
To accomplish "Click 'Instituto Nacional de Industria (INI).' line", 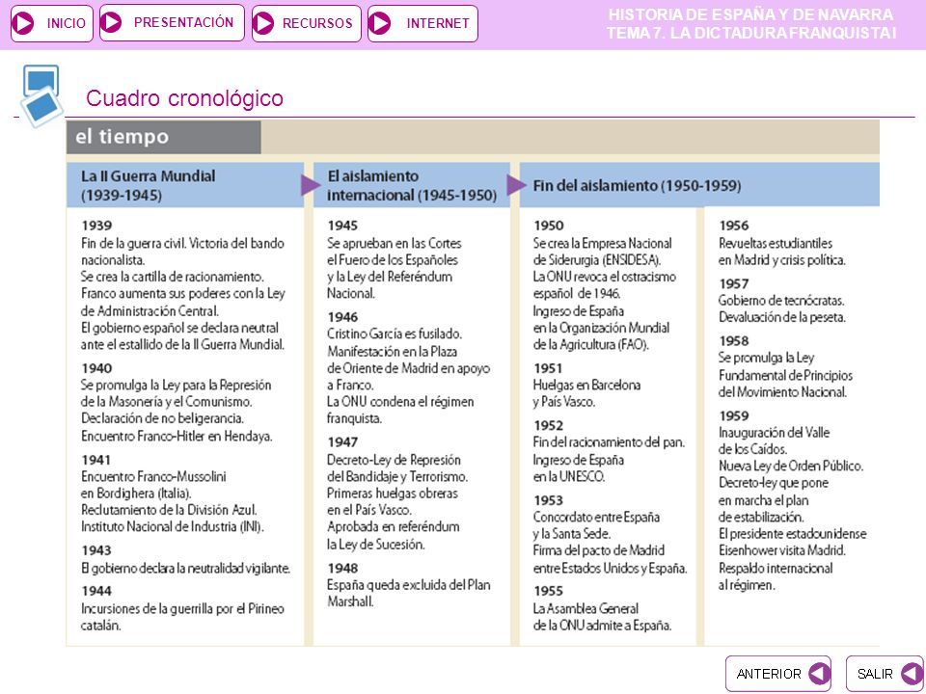I will 173,526.
